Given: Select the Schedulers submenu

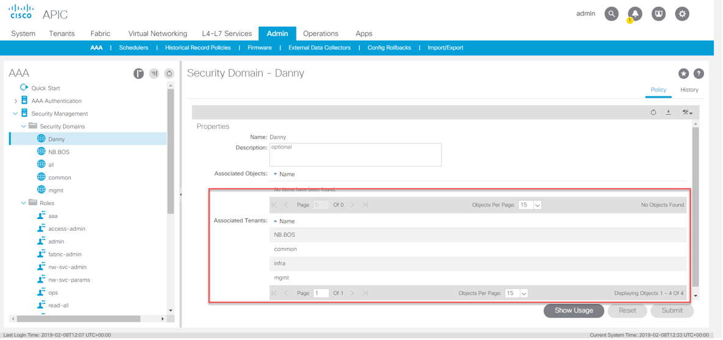Looking at the screenshot, I should [134, 48].
